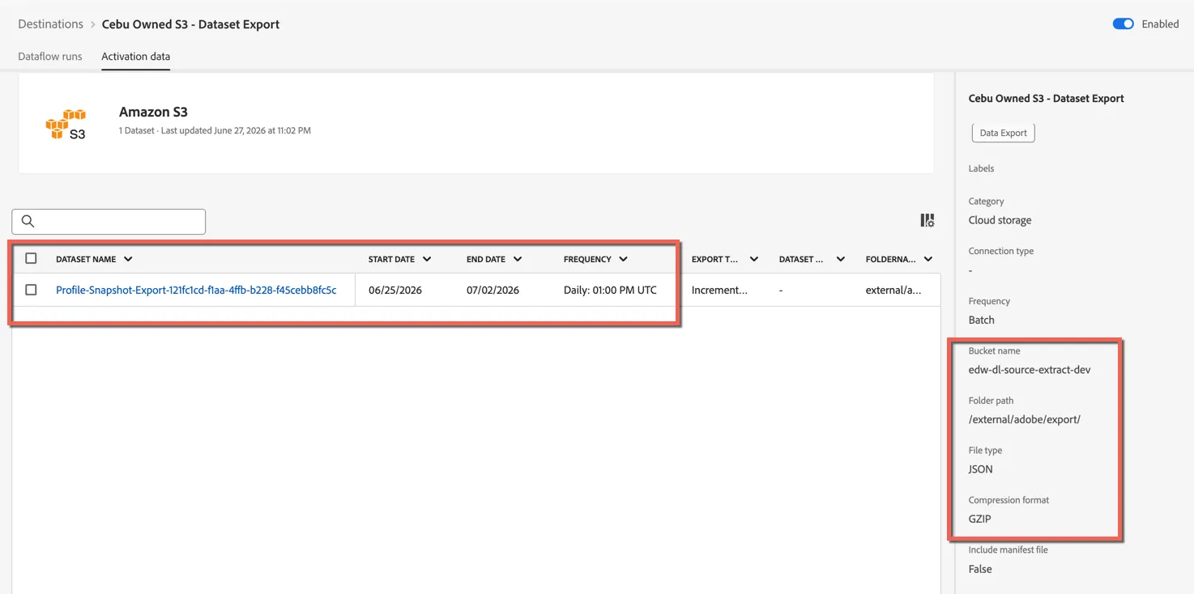
Task: Select the Activation data tab
Action: point(135,57)
